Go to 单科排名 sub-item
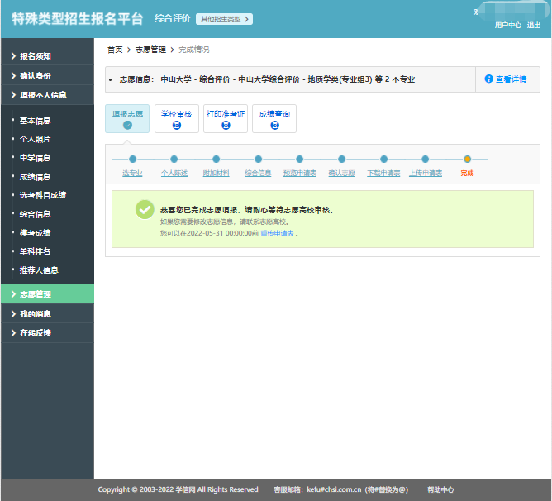The width and height of the screenshot is (552, 501). coord(36,251)
